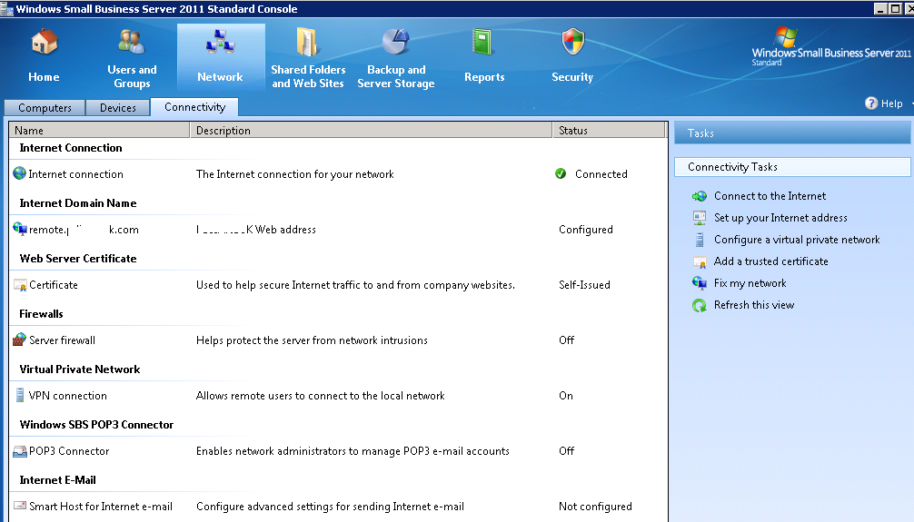
Task: Click Fix my network link
Action: pos(750,283)
